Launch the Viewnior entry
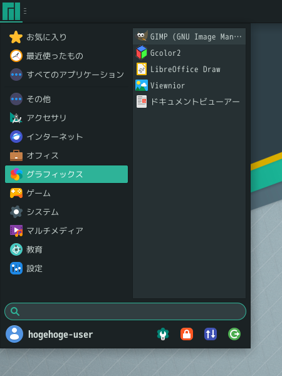This screenshot has height=376, width=282. [x=189, y=85]
